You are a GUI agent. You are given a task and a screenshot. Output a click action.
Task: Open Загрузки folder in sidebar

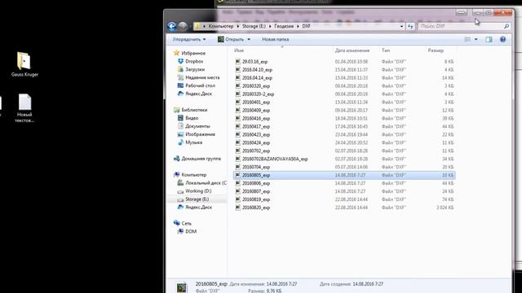click(x=191, y=69)
